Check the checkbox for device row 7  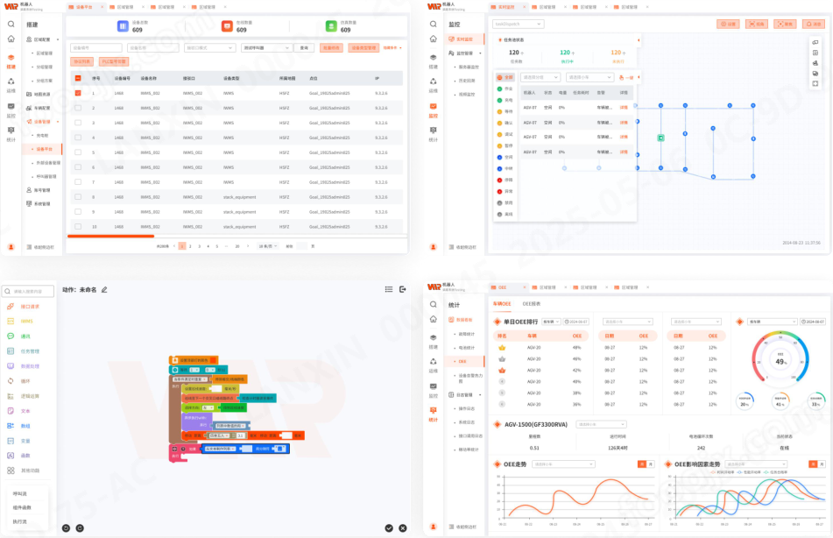point(78,181)
